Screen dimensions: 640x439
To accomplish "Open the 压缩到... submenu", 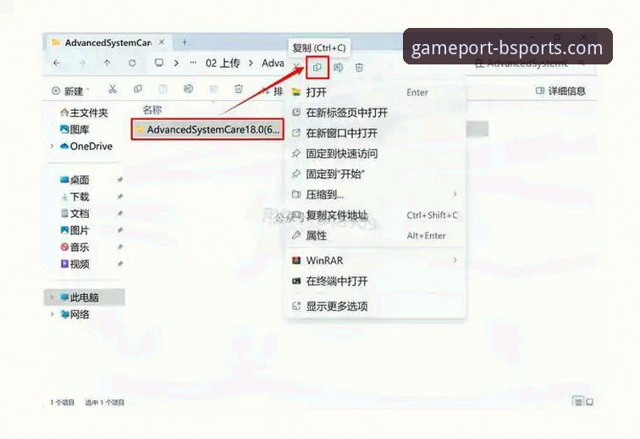I will pyautogui.click(x=376, y=195).
